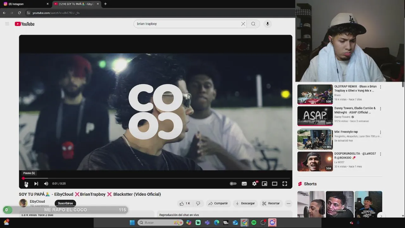
Task: Click the Descargar download button
Action: click(245, 203)
